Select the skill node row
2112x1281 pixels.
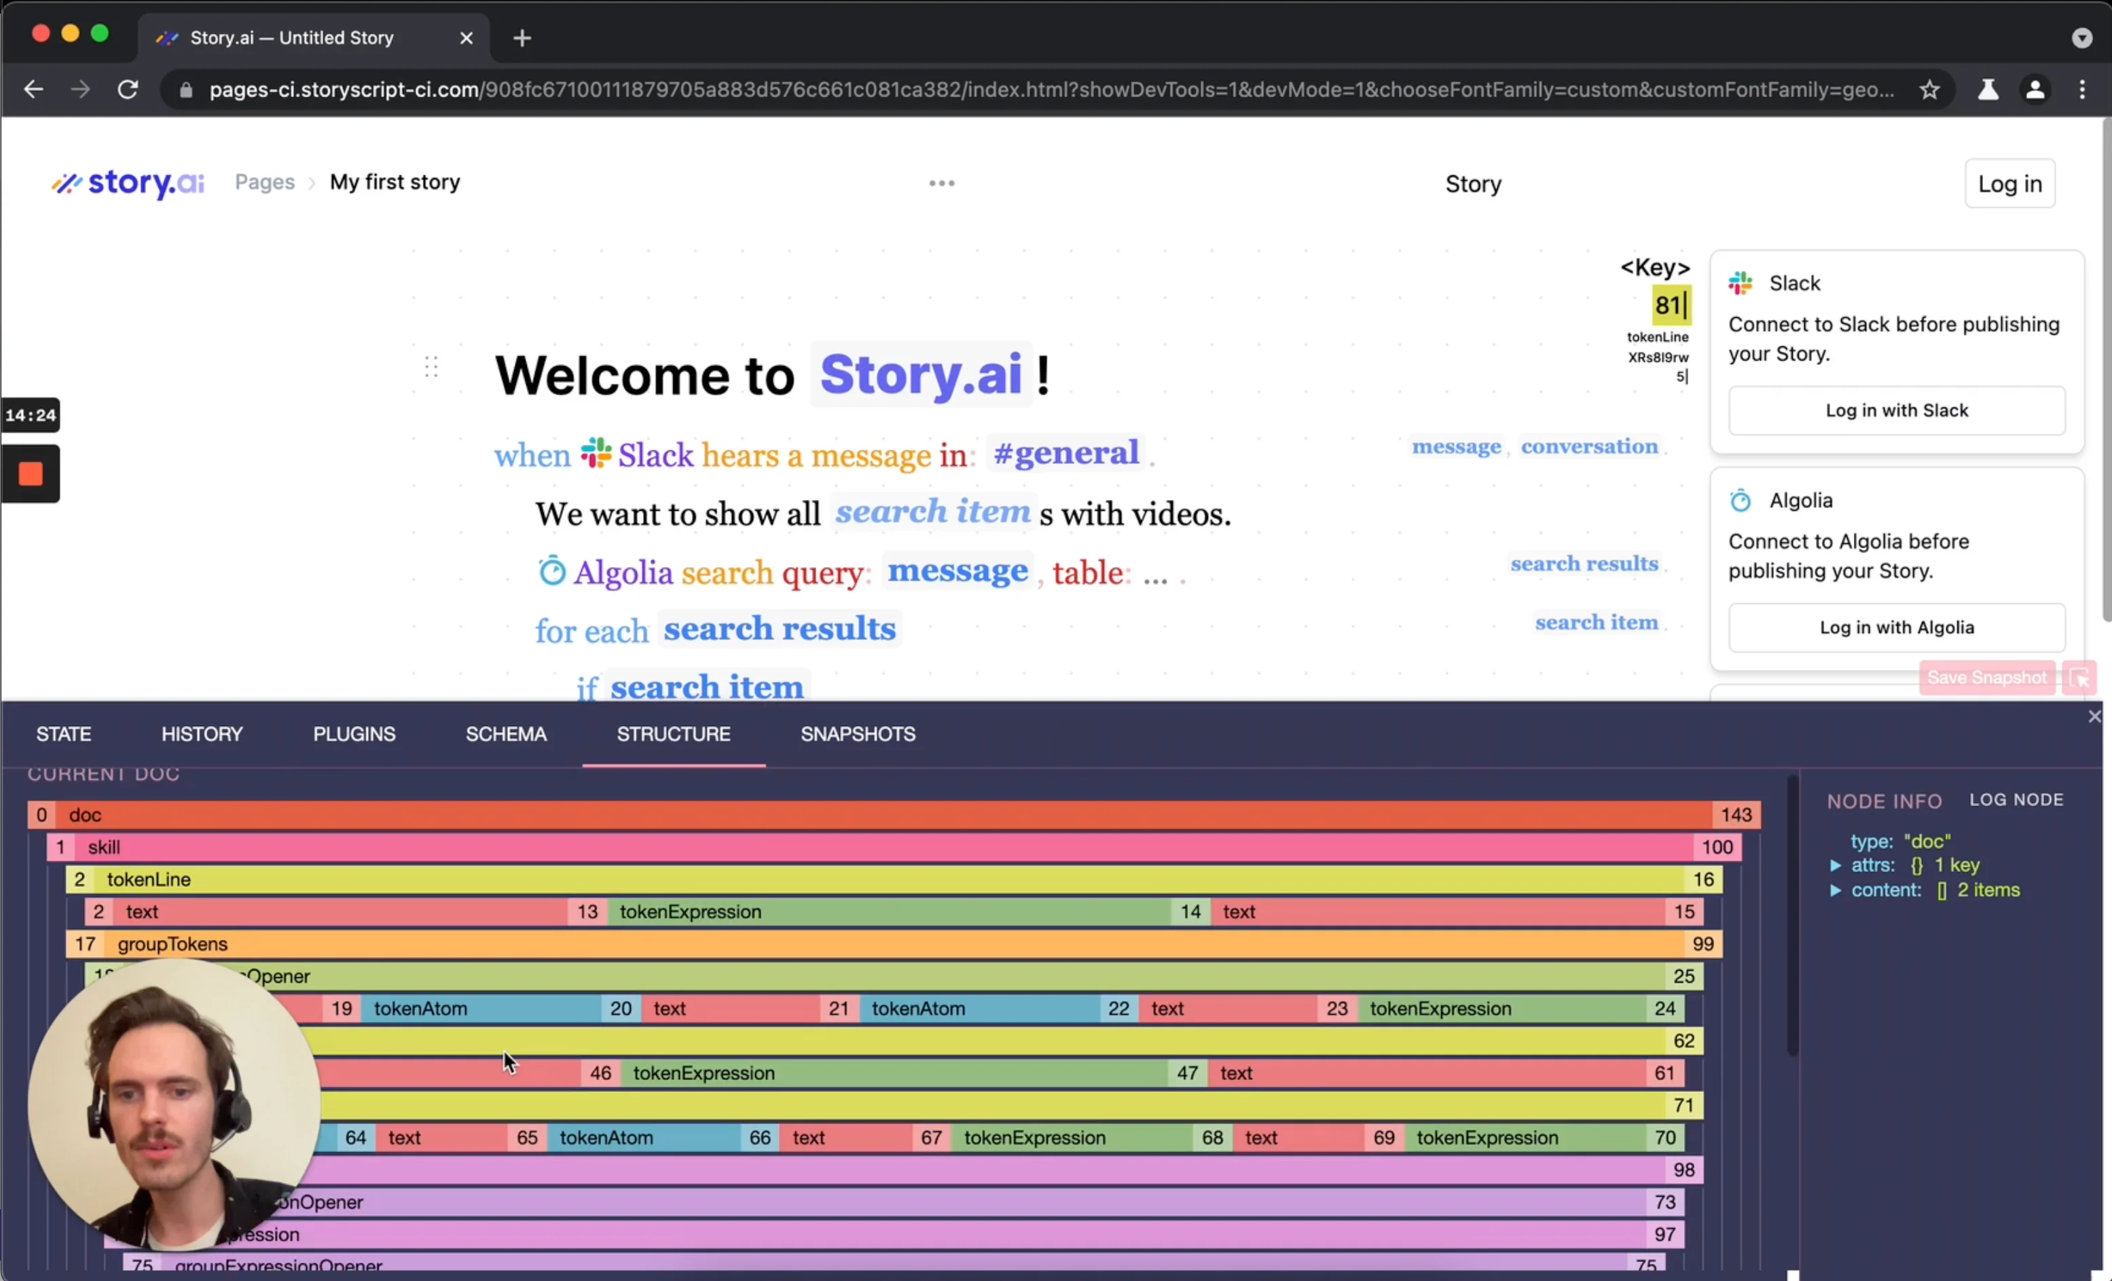[894, 847]
